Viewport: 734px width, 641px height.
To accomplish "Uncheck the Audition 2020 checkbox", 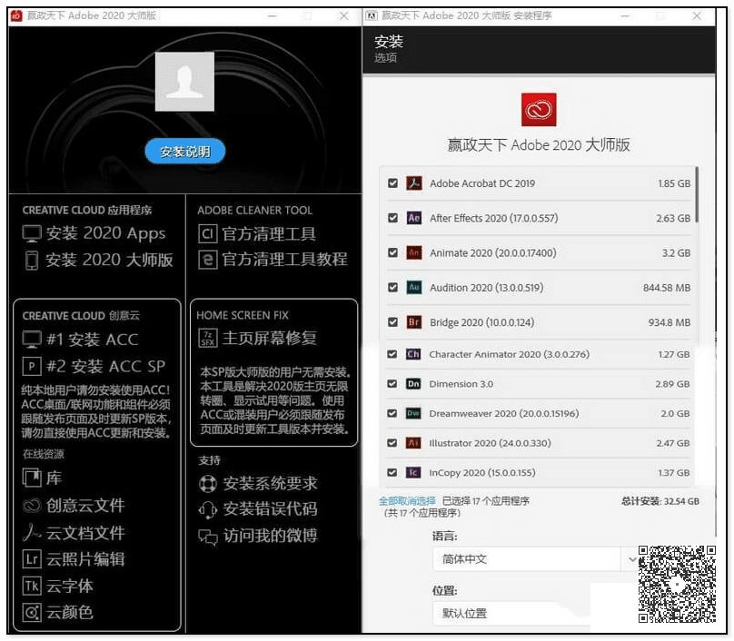I will pos(392,287).
